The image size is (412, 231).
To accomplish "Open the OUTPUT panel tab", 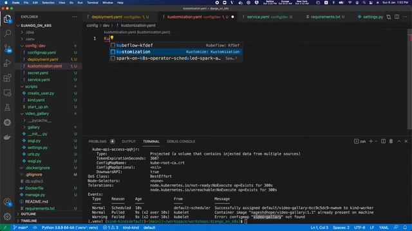I will (129, 141).
